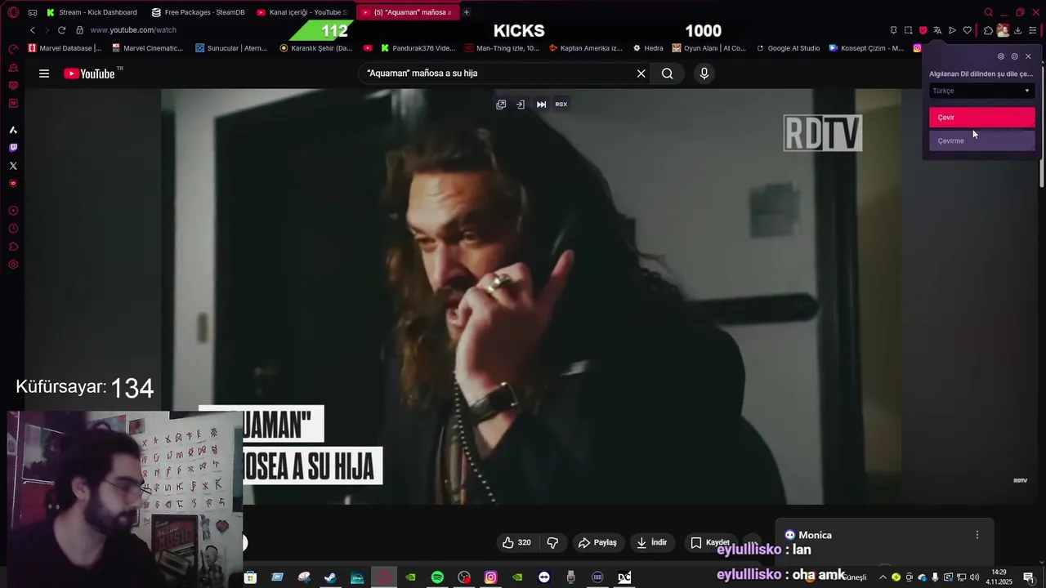Switch to Kanal içeriği - YouTube Studio tab
The width and height of the screenshot is (1046, 588).
point(302,12)
